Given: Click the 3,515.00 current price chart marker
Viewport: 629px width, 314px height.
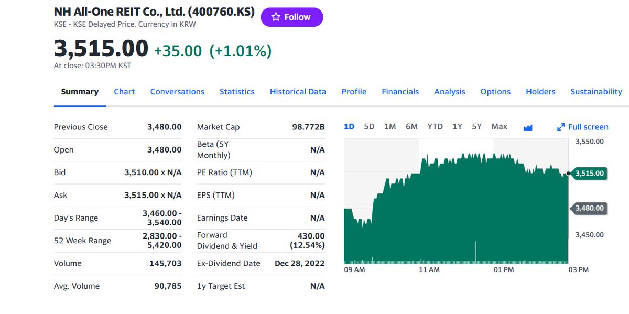Looking at the screenshot, I should (x=589, y=174).
